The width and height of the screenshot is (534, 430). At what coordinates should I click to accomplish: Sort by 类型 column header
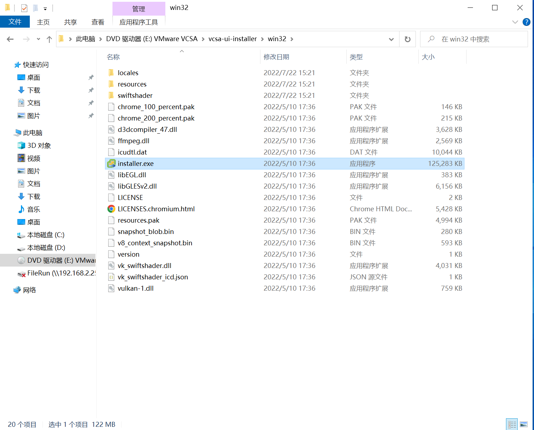coord(382,57)
